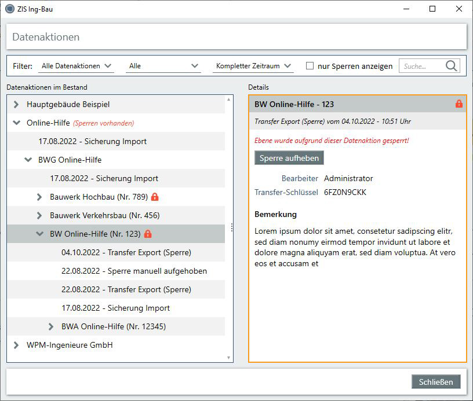Enable 'nur Sperren anzeigen' checkbox
Viewport: 473px width, 401px height.
pos(310,66)
